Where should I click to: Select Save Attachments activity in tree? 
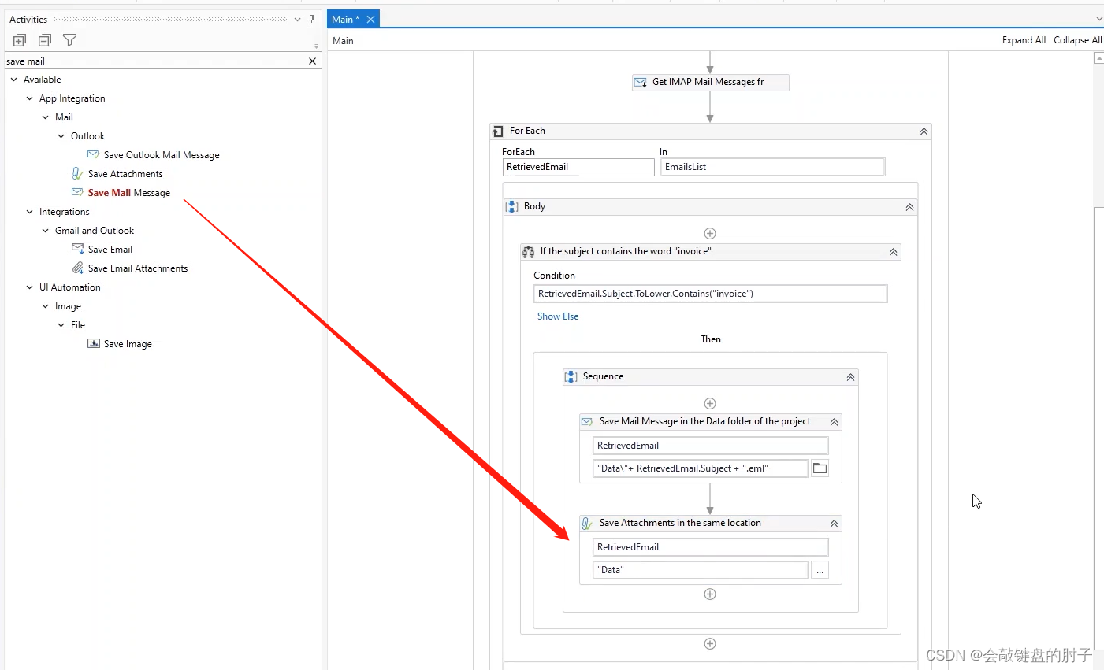tap(125, 174)
